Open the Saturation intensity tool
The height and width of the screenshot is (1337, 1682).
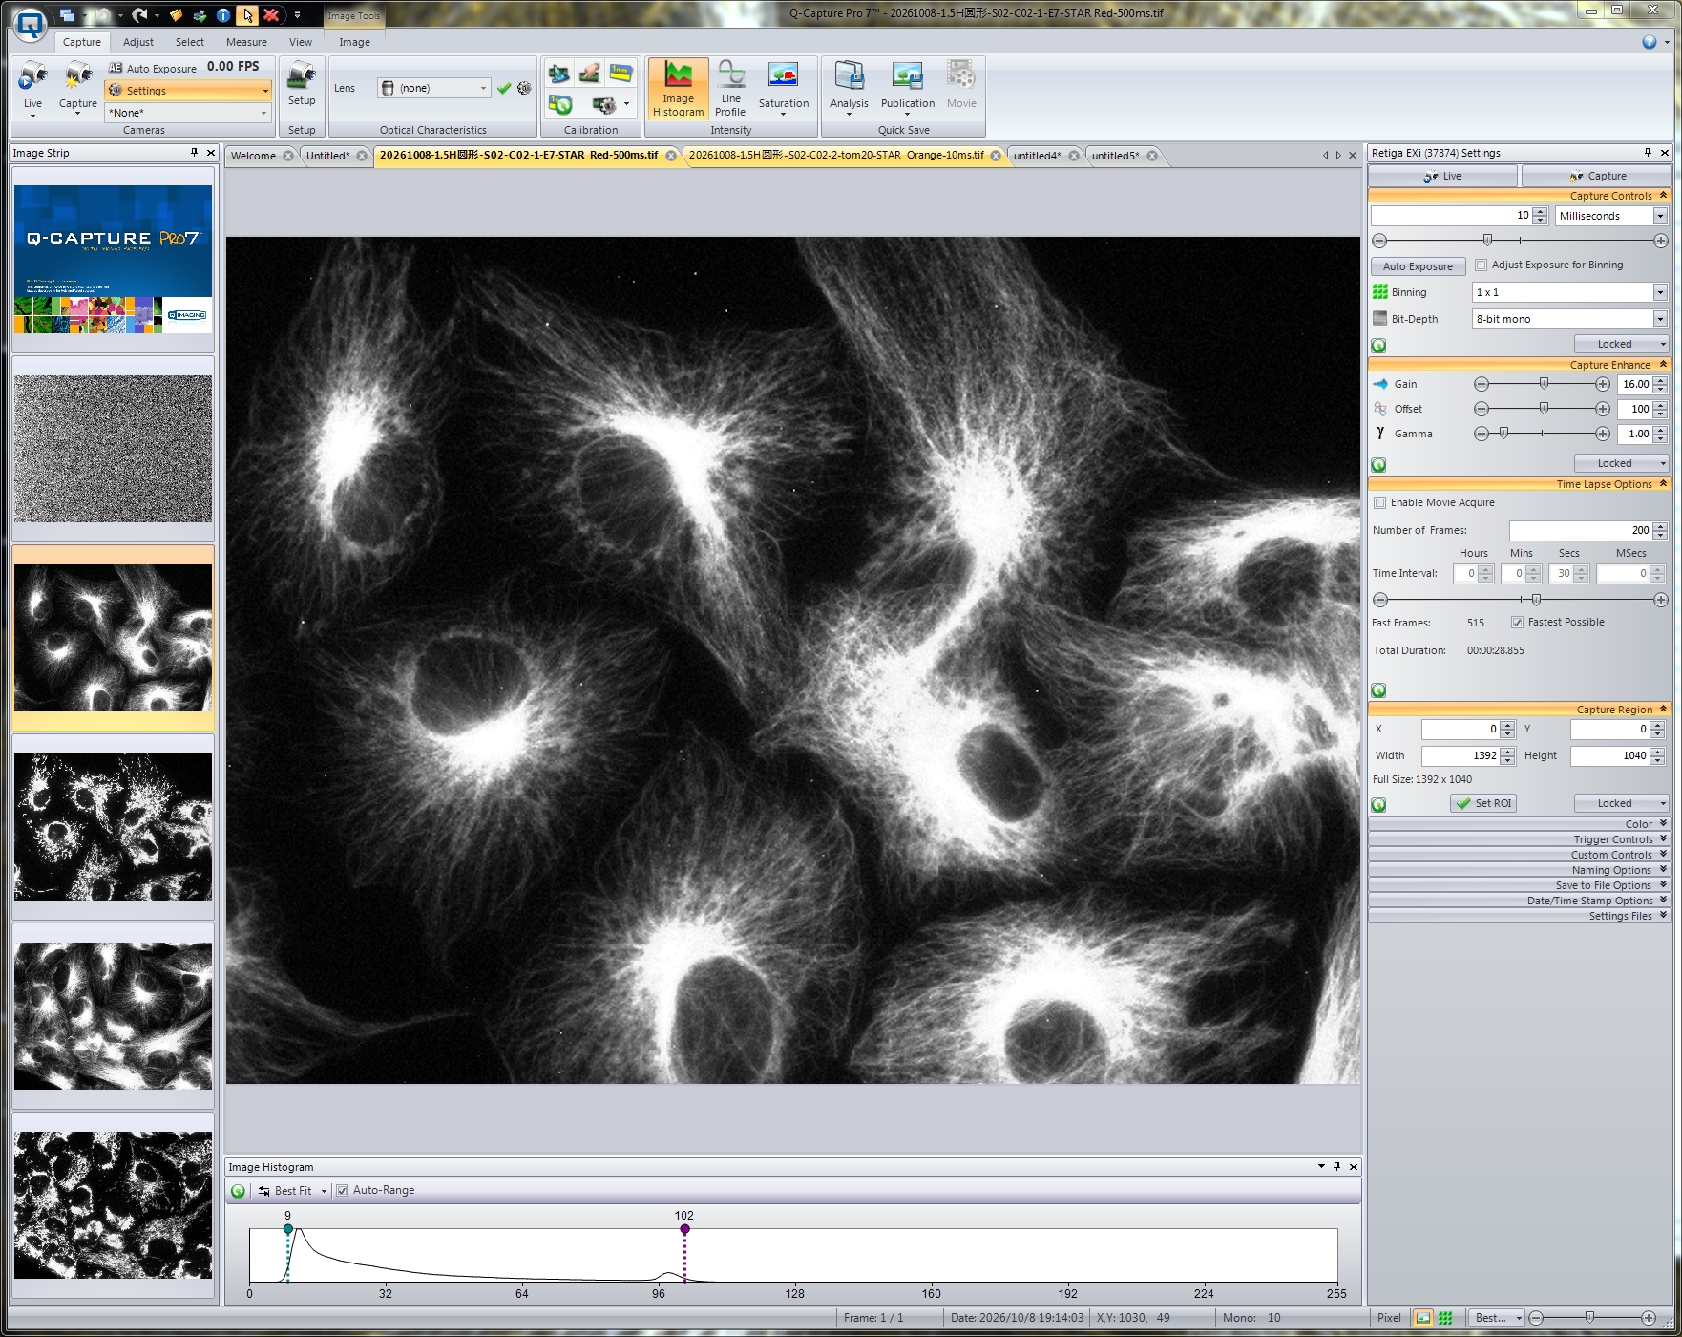pyautogui.click(x=784, y=90)
